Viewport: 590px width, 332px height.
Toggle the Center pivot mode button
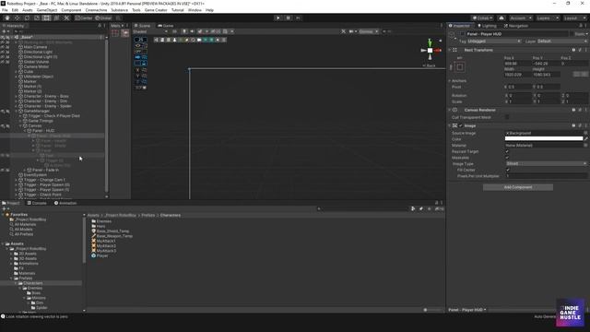pos(84,18)
